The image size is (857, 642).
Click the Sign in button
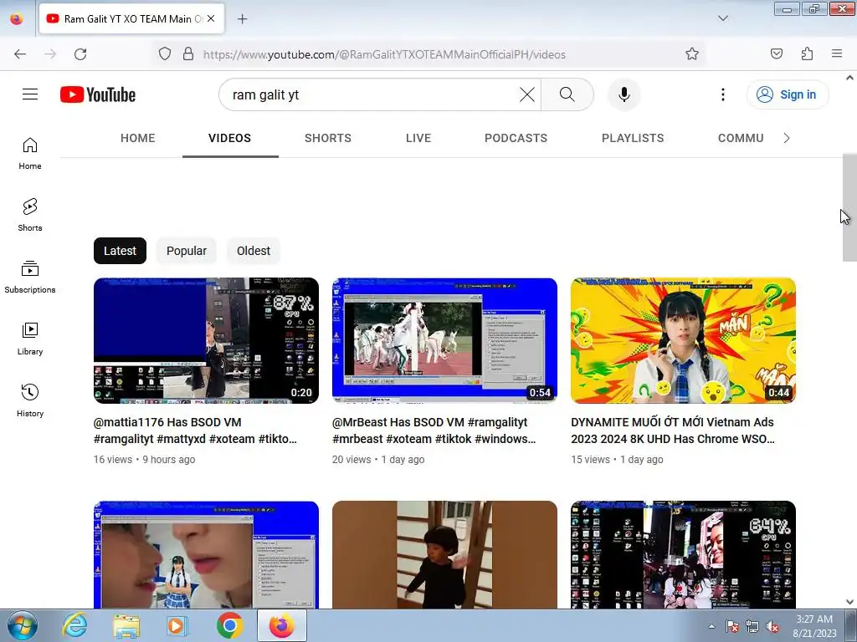[788, 94]
